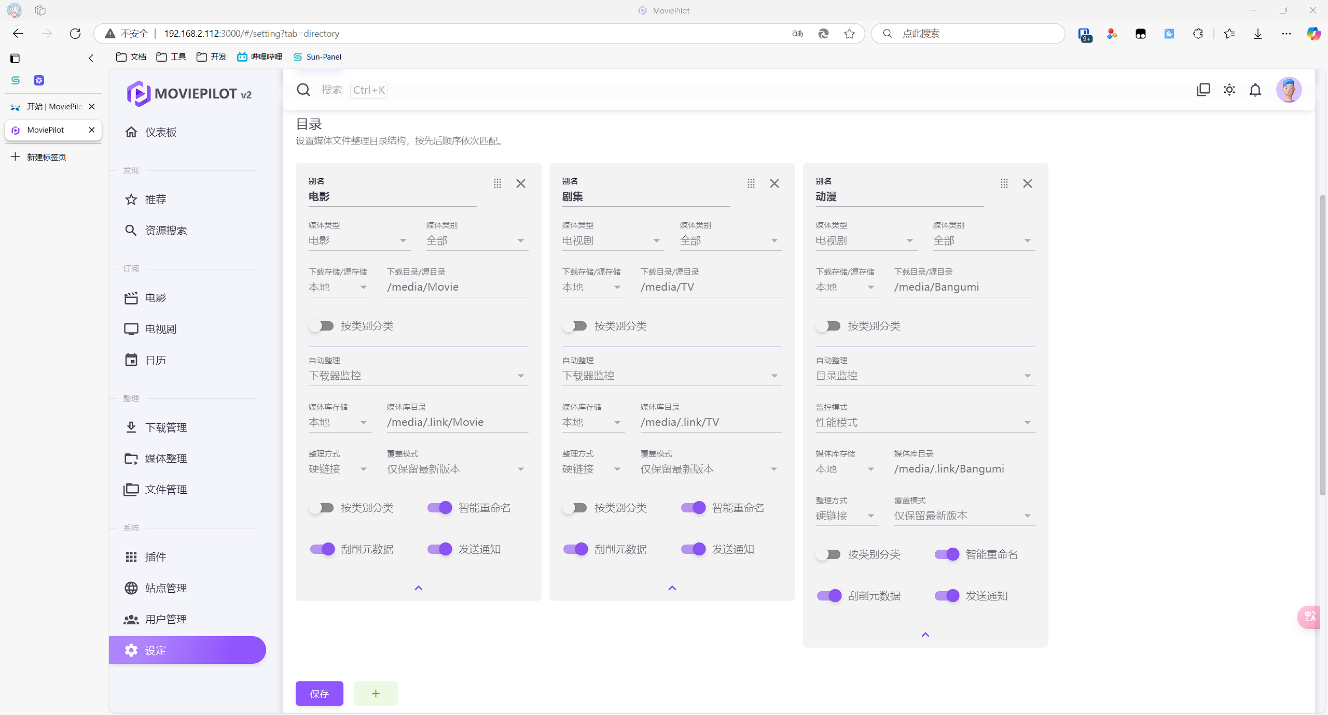Screen dimensions: 1328x715
Task: Remove the 动漫 directory card
Action: click(1028, 183)
